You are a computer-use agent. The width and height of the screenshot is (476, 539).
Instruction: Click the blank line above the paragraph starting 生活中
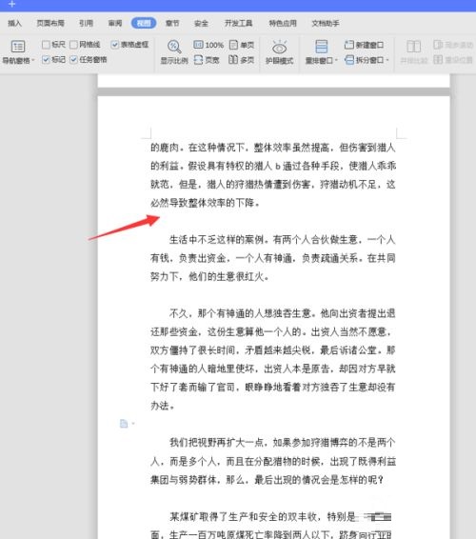(x=273, y=221)
